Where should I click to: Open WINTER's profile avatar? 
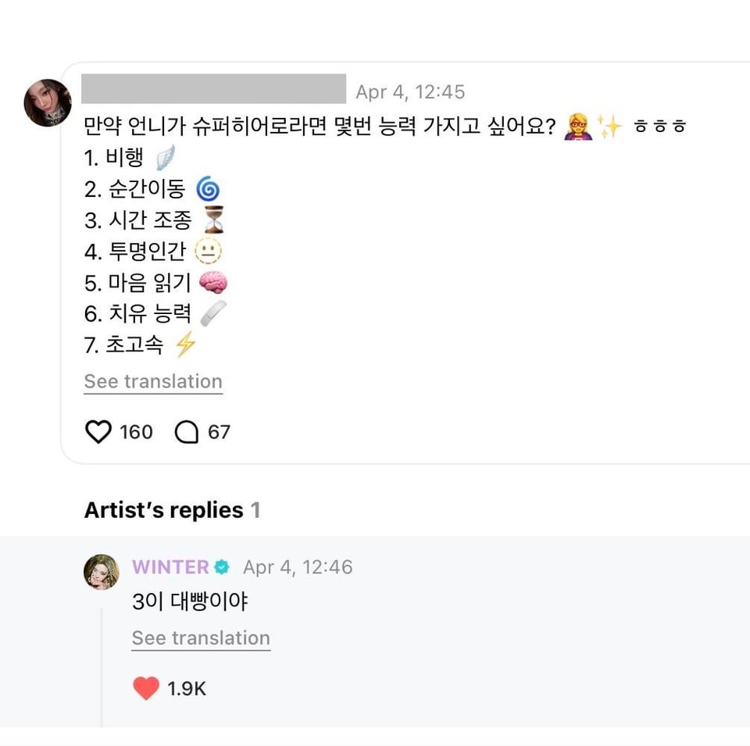point(102,572)
